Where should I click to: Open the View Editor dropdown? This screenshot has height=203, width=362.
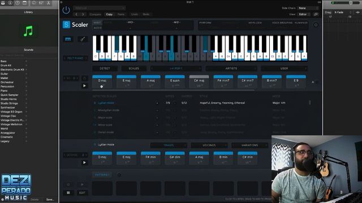[x=304, y=14]
